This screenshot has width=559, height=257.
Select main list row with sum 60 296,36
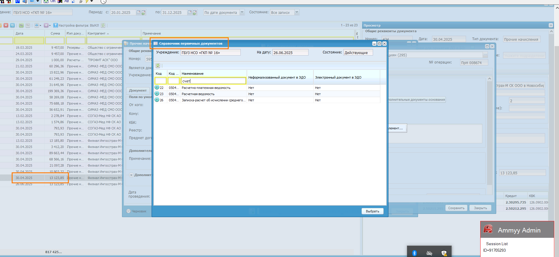(61, 66)
